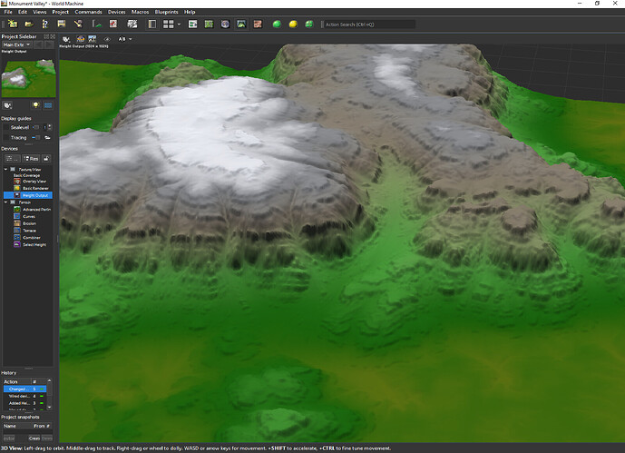Viewport: 625px width, 453px height.
Task: Click the red-and-white document toolbar icon
Action: 113,24
